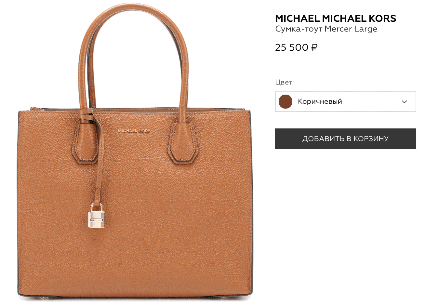Screen dimensions: 439x305
Task: Add the bag to cart via ДОБАВИТЬ В КОРЗИНУ
Action: point(346,139)
